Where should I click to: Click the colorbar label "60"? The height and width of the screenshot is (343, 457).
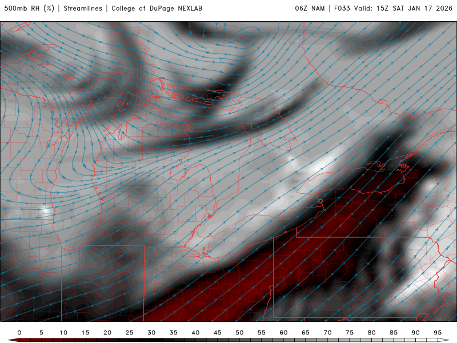tap(283, 333)
